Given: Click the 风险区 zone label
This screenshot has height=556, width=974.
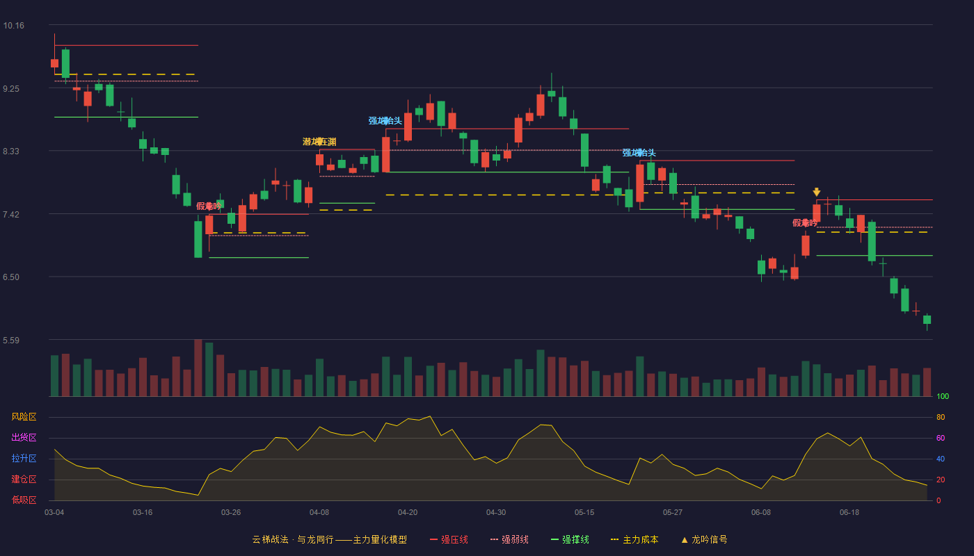Looking at the screenshot, I should tap(24, 417).
